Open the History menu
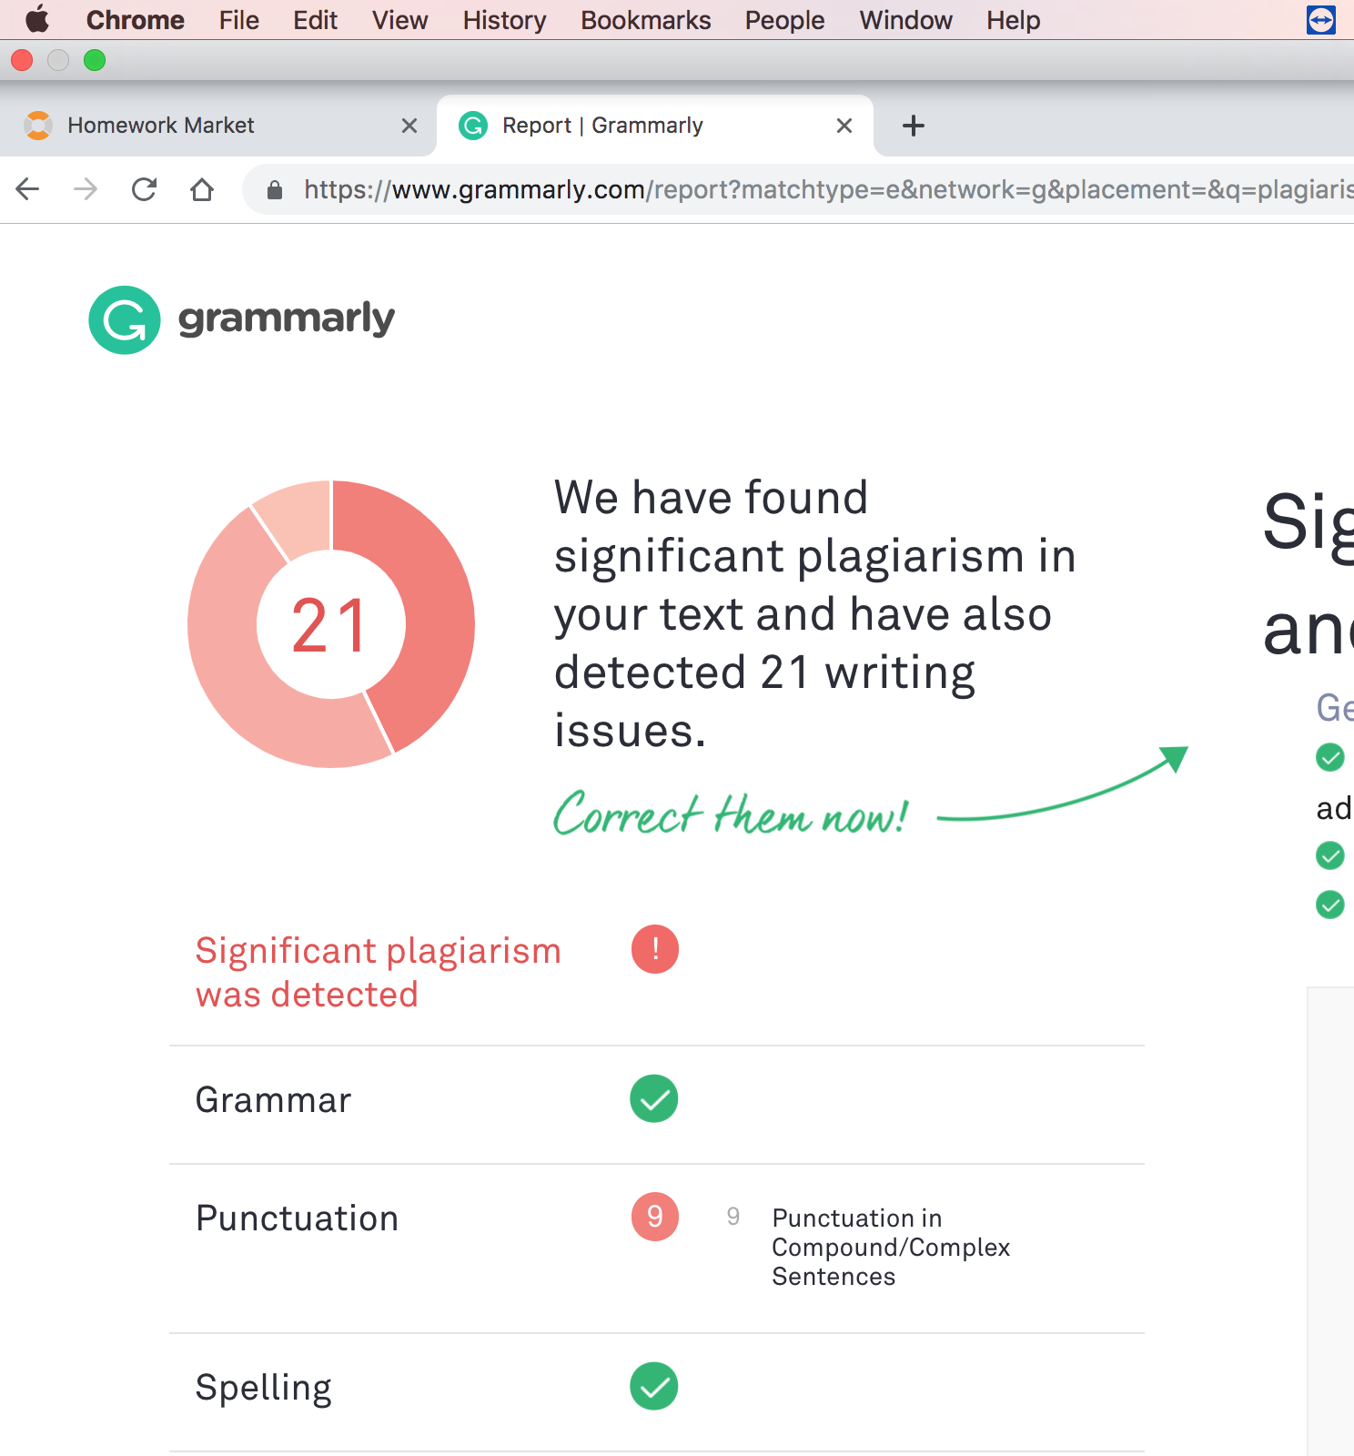This screenshot has width=1354, height=1456. (x=504, y=20)
